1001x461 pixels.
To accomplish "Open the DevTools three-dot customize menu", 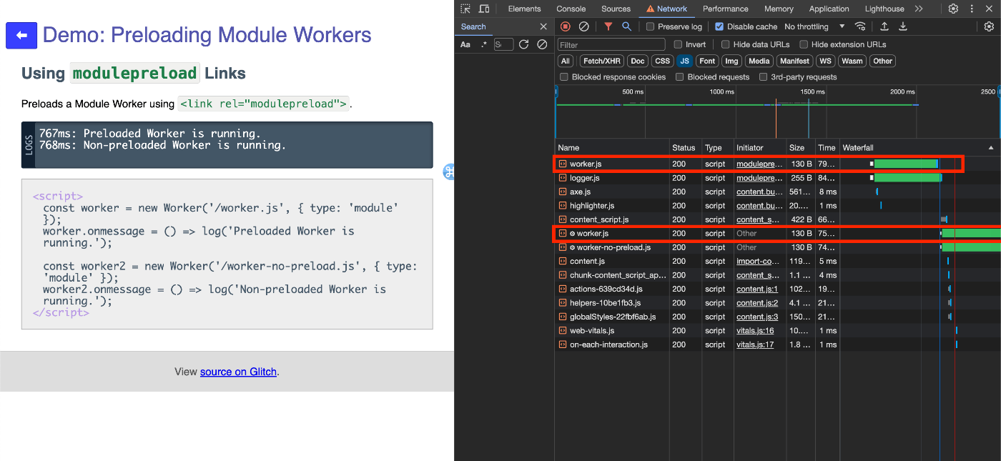I will [x=972, y=9].
